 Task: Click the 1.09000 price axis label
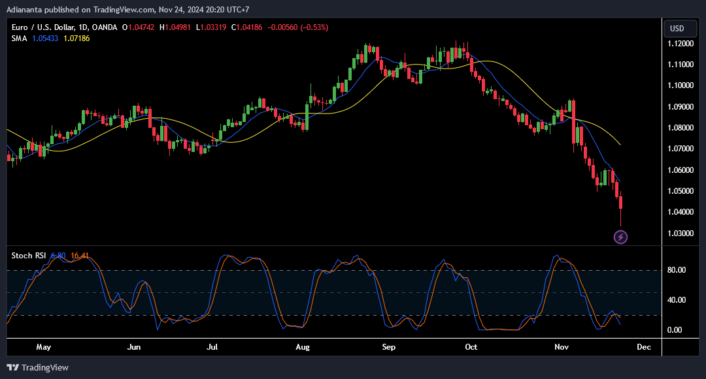[x=681, y=107]
